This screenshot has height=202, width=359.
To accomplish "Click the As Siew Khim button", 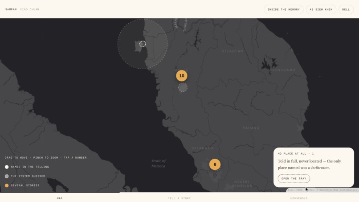I will point(321,10).
